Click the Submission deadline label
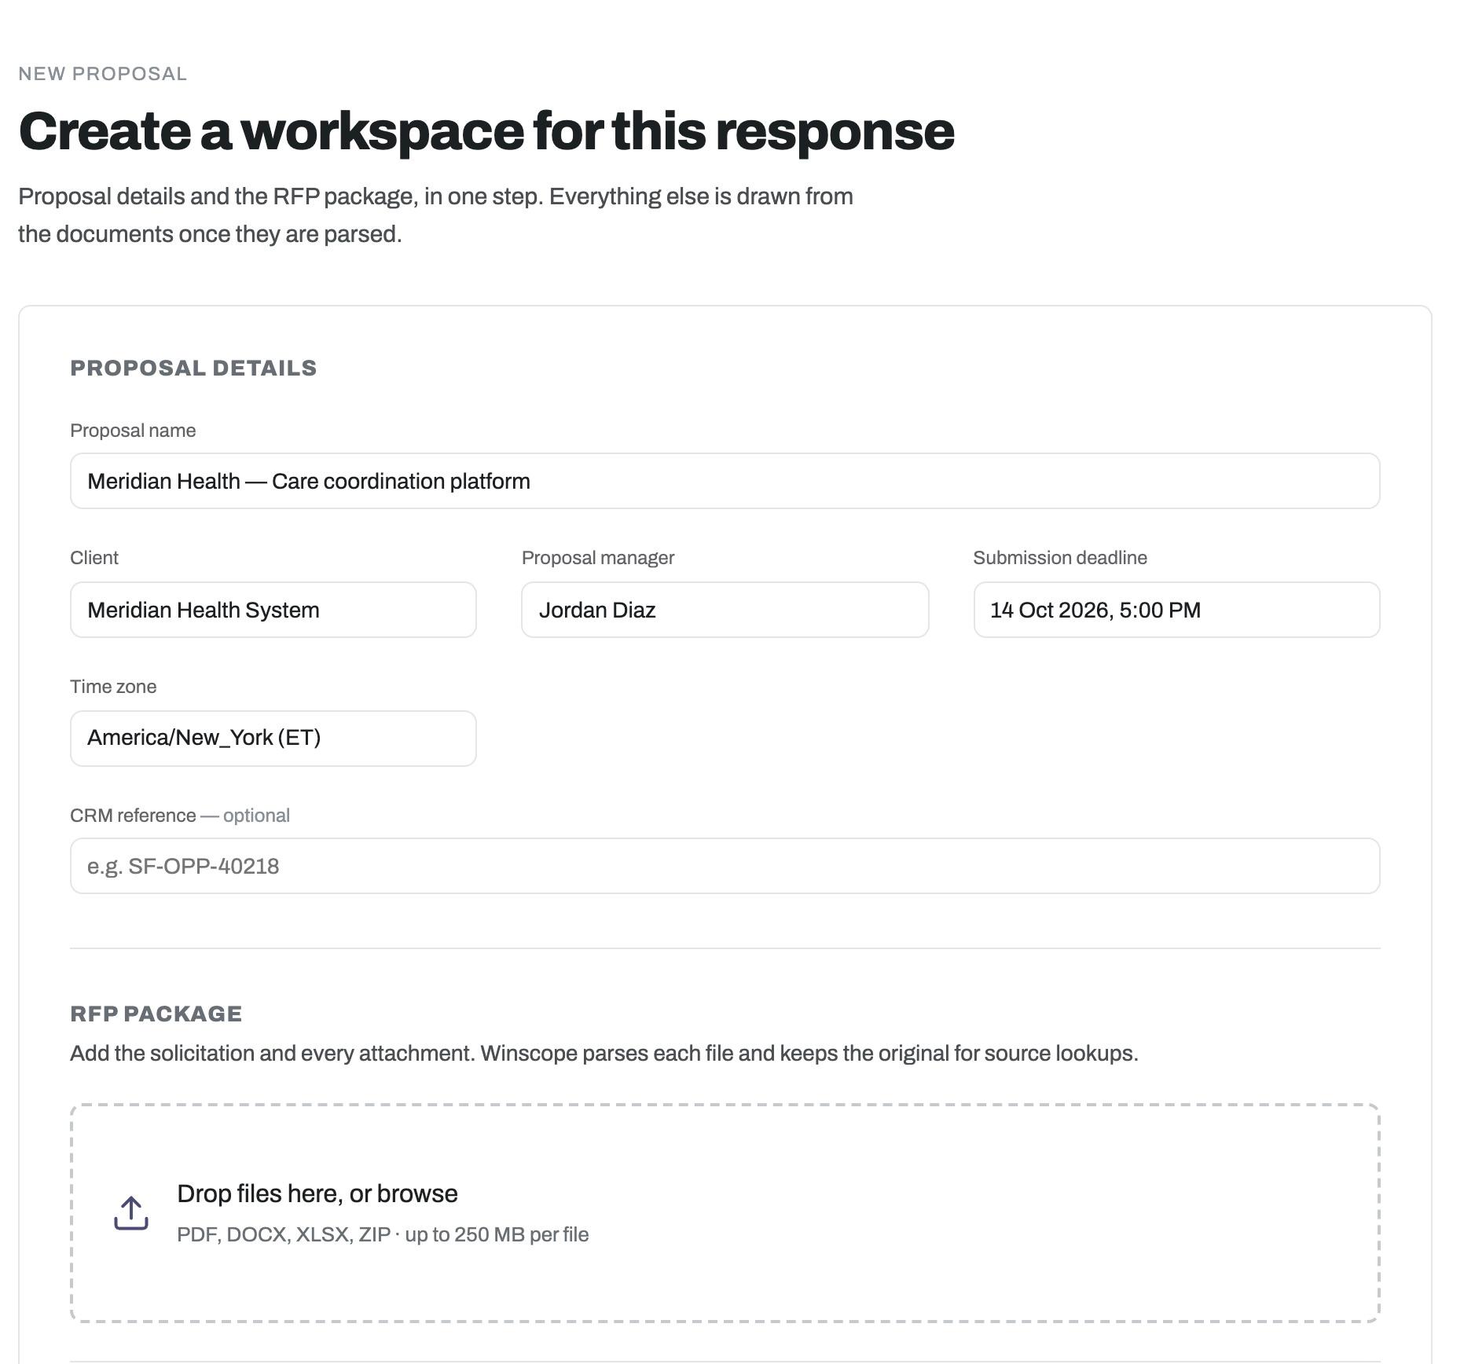The height and width of the screenshot is (1364, 1475). point(1060,558)
